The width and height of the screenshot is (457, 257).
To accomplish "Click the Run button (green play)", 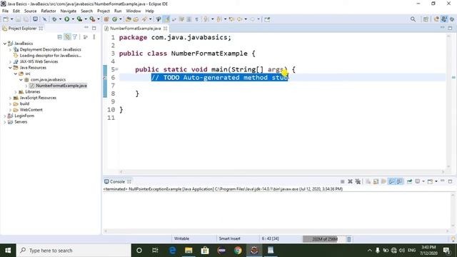I will coord(66,19).
